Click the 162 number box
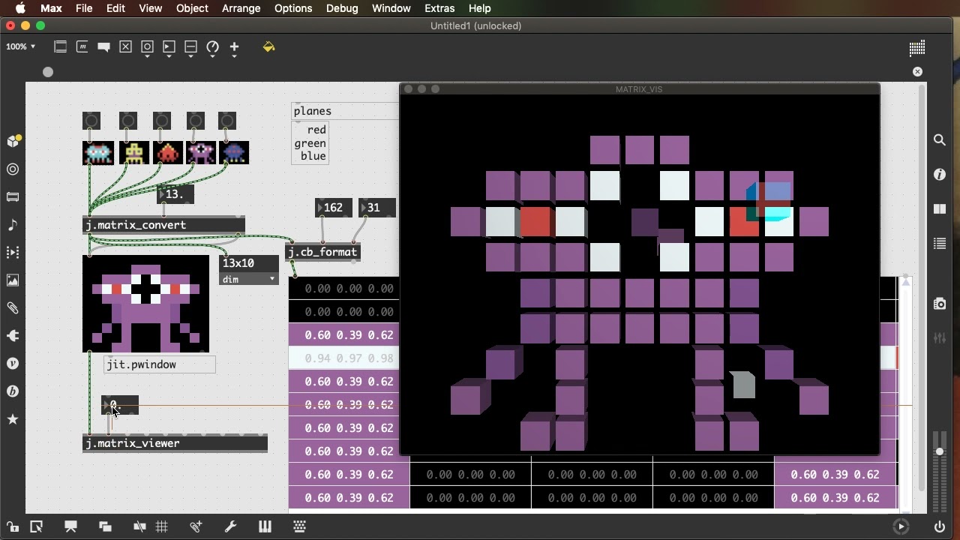 [334, 208]
